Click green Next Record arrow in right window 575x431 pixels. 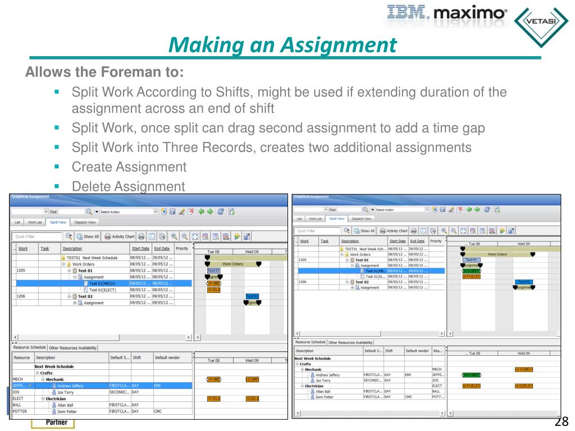[477, 210]
